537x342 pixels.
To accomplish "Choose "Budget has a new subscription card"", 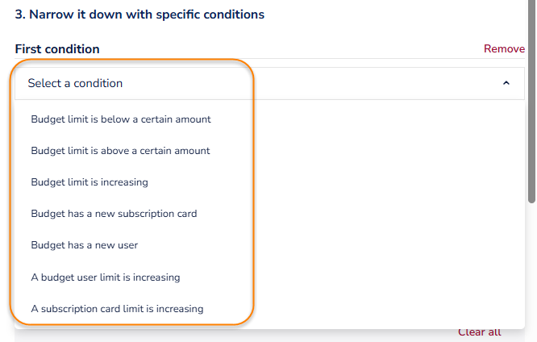I will coord(114,214).
